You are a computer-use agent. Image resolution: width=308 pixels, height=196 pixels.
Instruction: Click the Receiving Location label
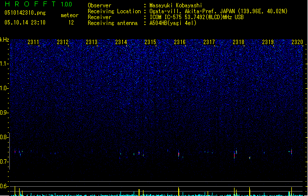[114, 11]
